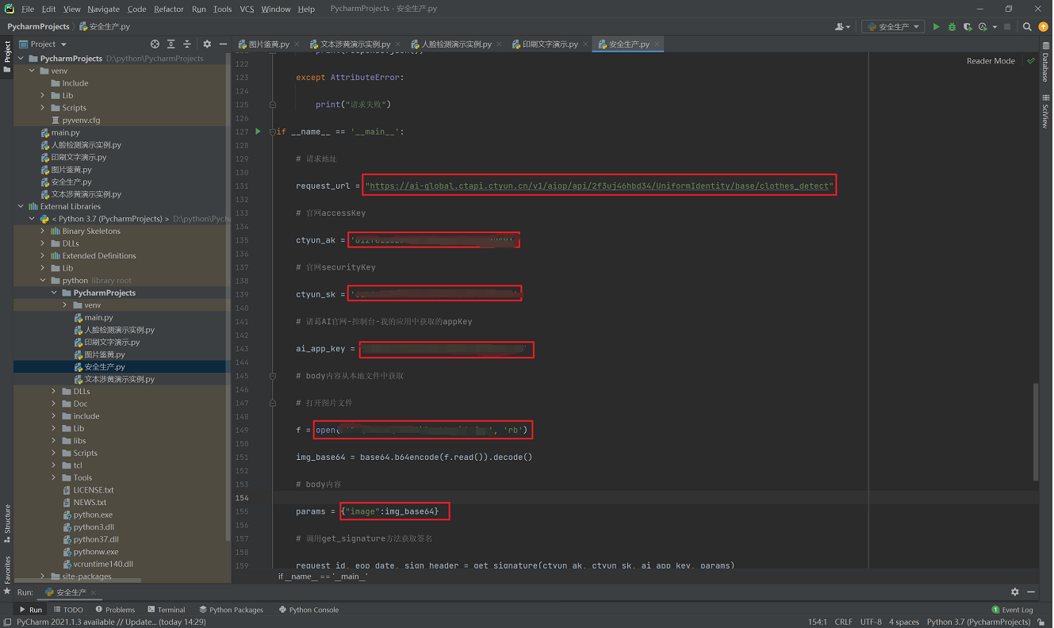Run with Coverage using the shield icon
This screenshot has width=1054, height=628.
click(968, 27)
